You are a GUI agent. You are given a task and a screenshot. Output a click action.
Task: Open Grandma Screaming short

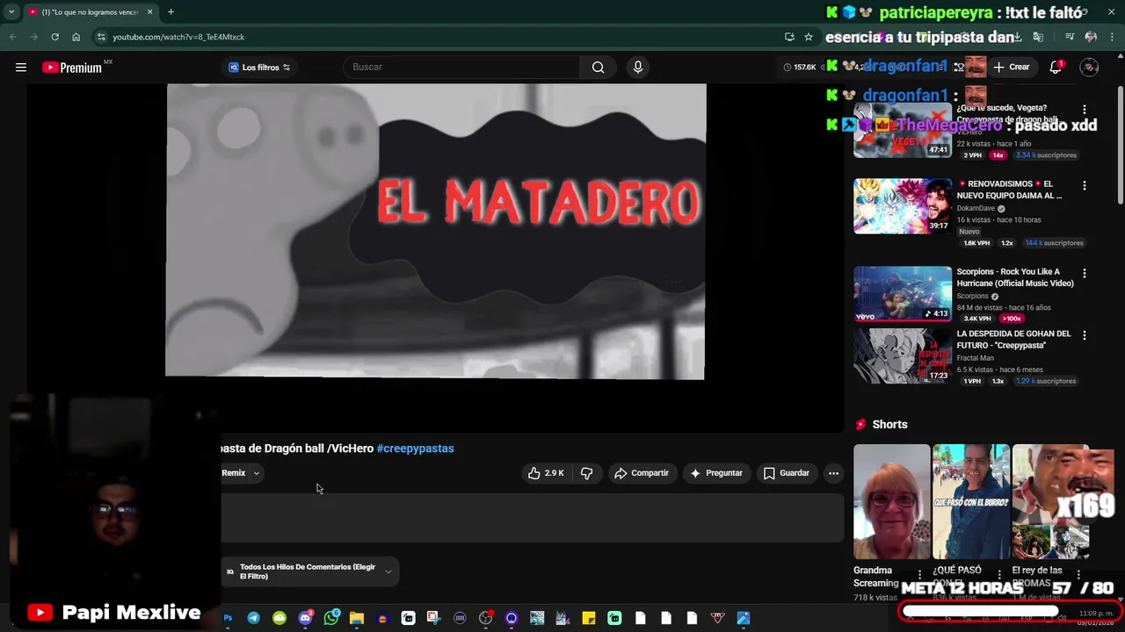[x=891, y=502]
